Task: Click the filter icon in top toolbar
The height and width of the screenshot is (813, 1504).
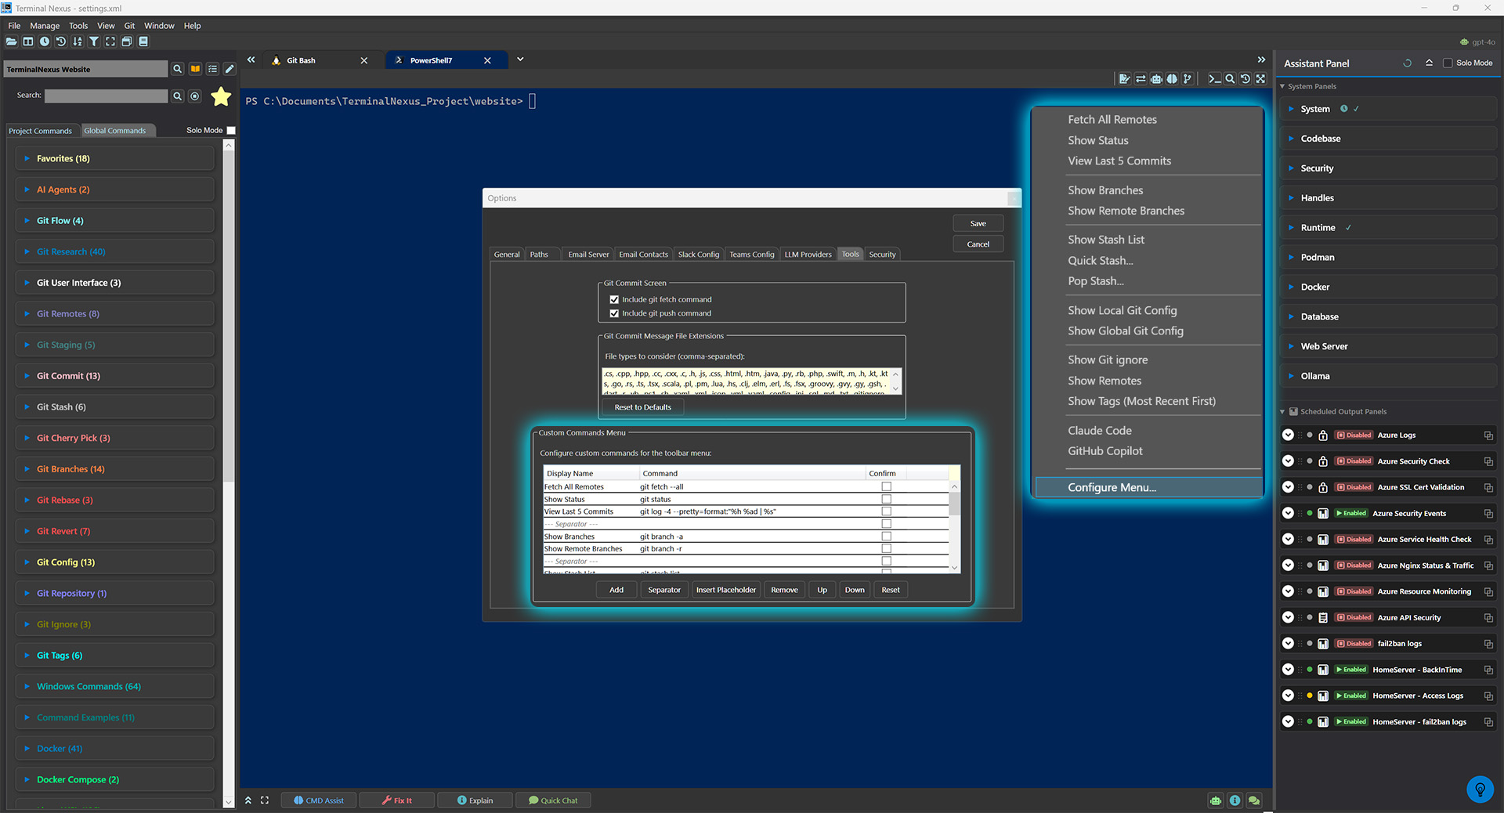Action: [x=94, y=42]
